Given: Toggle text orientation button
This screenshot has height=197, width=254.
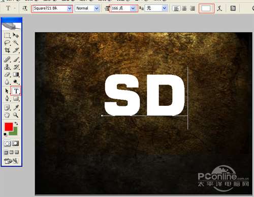Looking at the screenshot, I should pyautogui.click(x=25, y=8).
